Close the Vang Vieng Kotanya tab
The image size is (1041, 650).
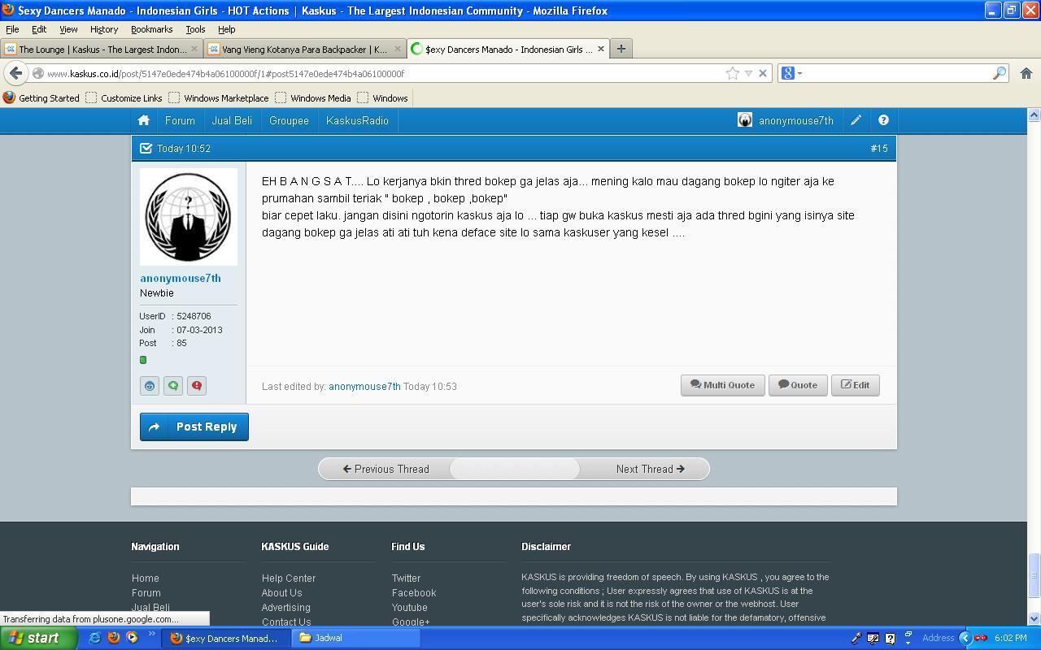[397, 49]
